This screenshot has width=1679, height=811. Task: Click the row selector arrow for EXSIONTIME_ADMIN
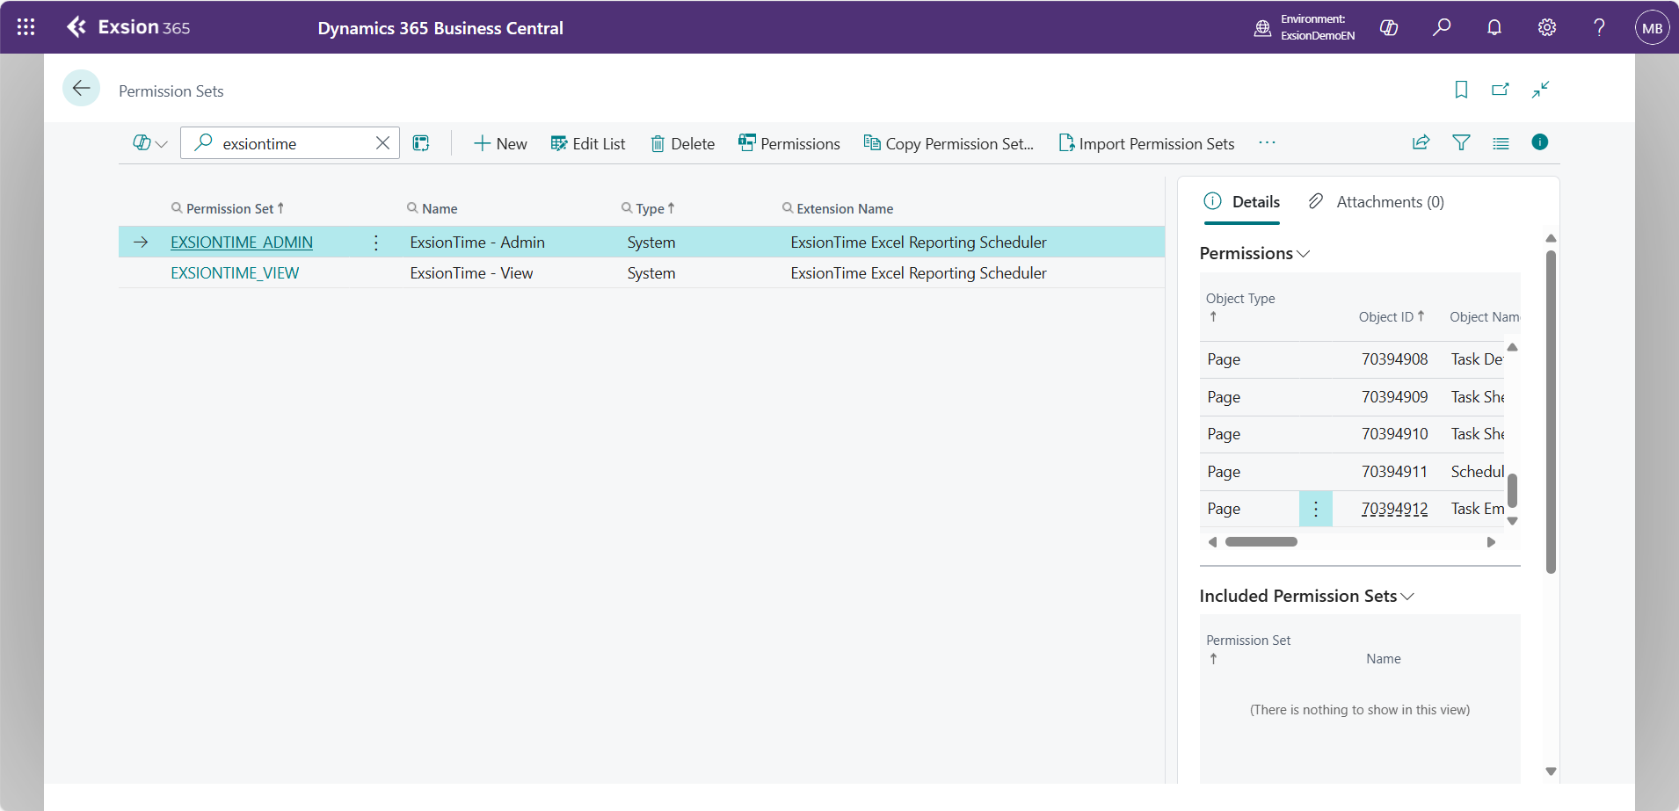[141, 243]
